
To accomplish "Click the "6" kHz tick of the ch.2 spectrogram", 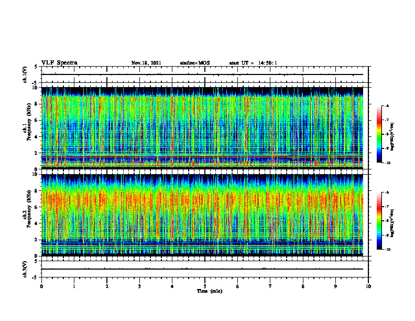I will [37, 207].
